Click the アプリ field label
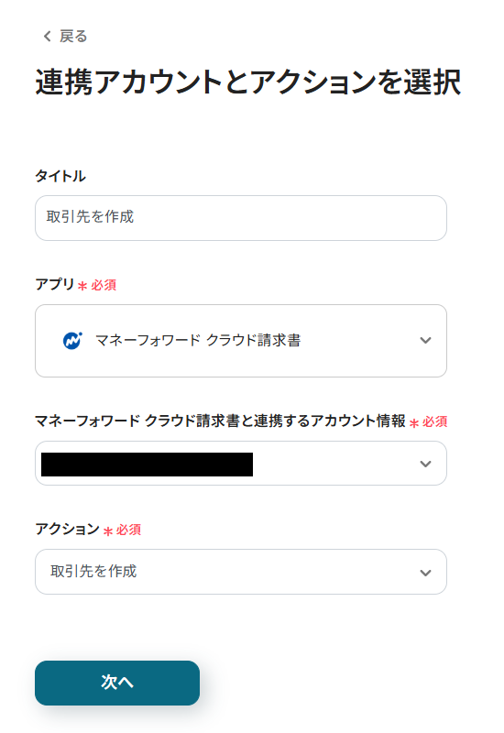 point(55,284)
